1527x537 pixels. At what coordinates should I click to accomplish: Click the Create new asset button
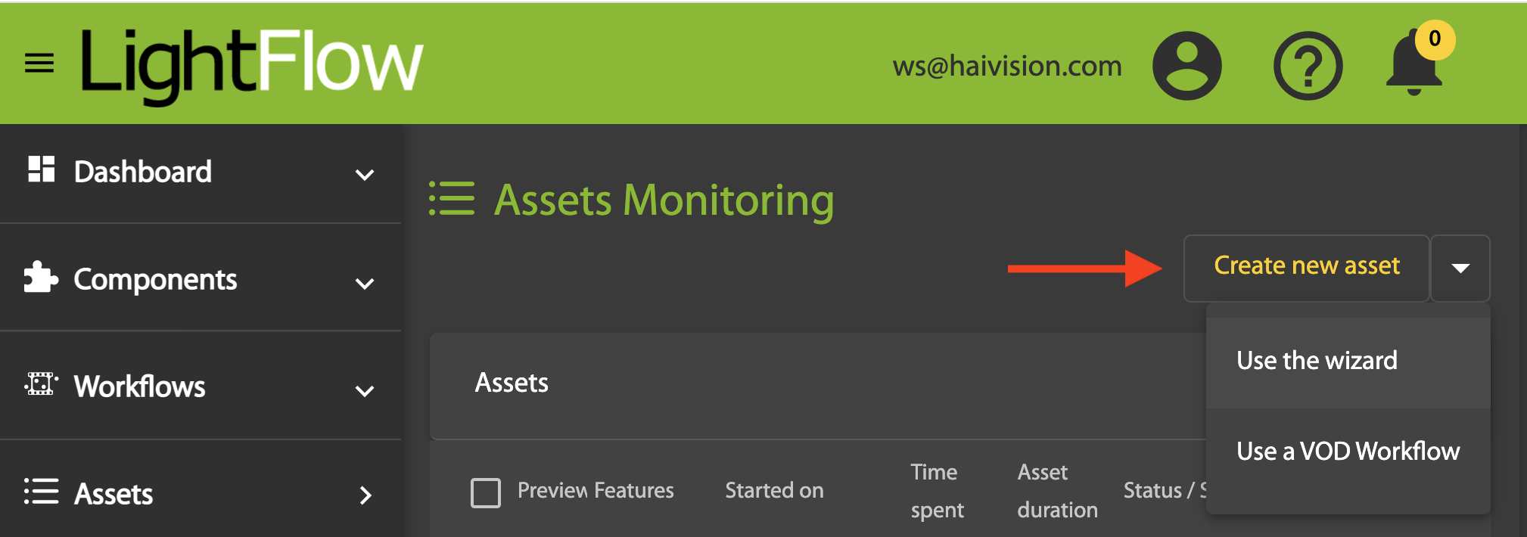1306,266
